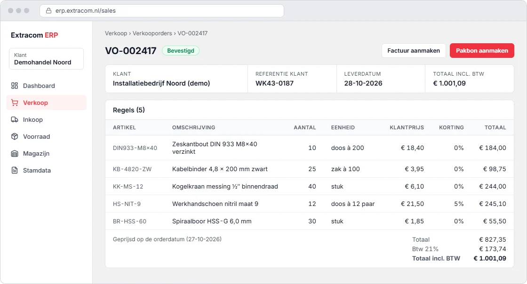Click the EENHEID column header
Image resolution: width=527 pixels, height=284 pixels.
click(343, 127)
